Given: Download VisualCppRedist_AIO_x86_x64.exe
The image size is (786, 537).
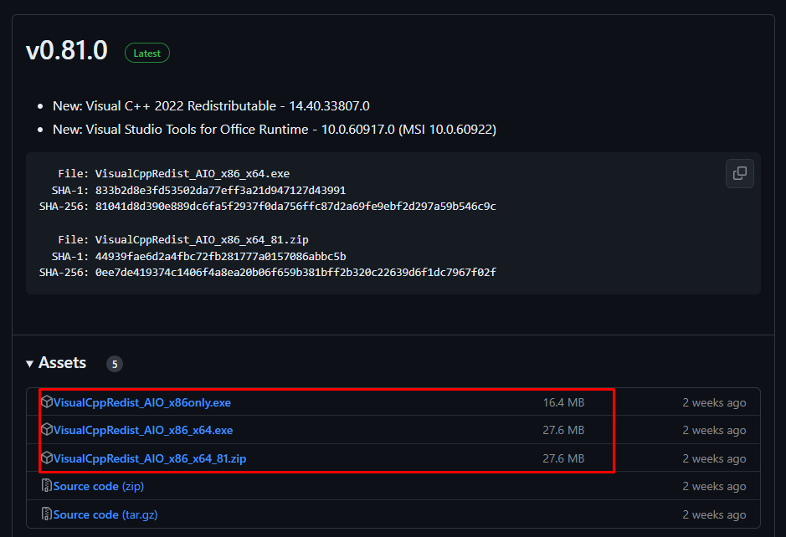Looking at the screenshot, I should (x=143, y=430).
